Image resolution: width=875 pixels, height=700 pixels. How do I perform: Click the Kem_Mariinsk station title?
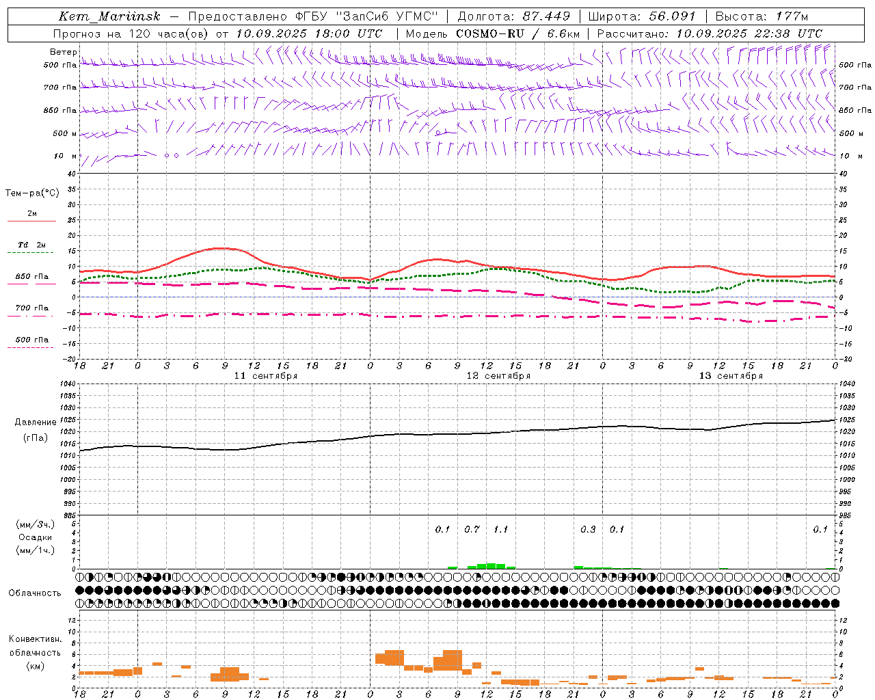coord(109,16)
